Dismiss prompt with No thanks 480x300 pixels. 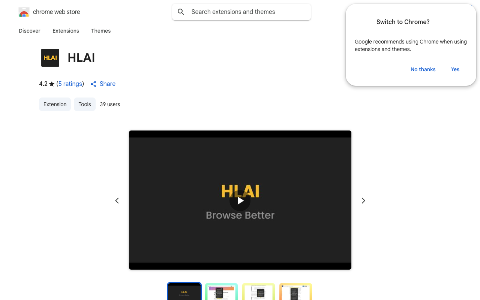[423, 69]
